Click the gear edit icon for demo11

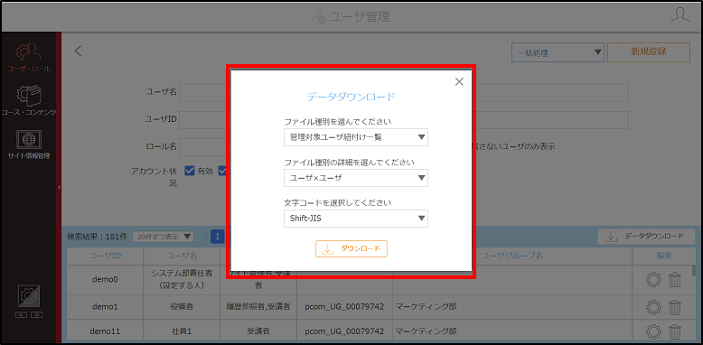tap(653, 332)
